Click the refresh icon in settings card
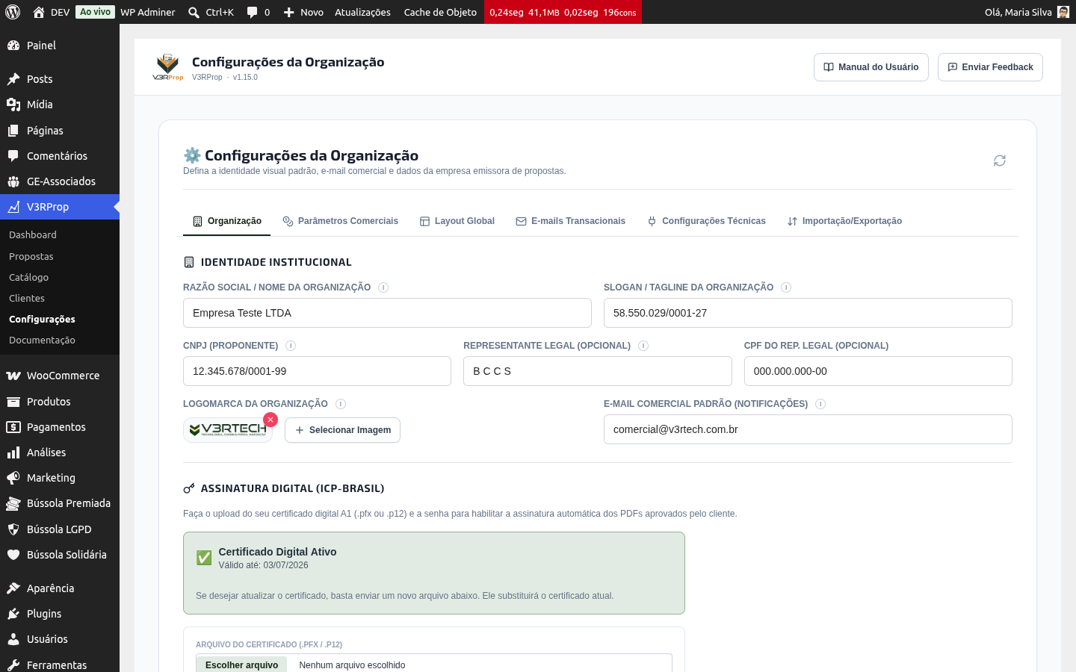Viewport: 1076px width, 672px height. 1000,161
